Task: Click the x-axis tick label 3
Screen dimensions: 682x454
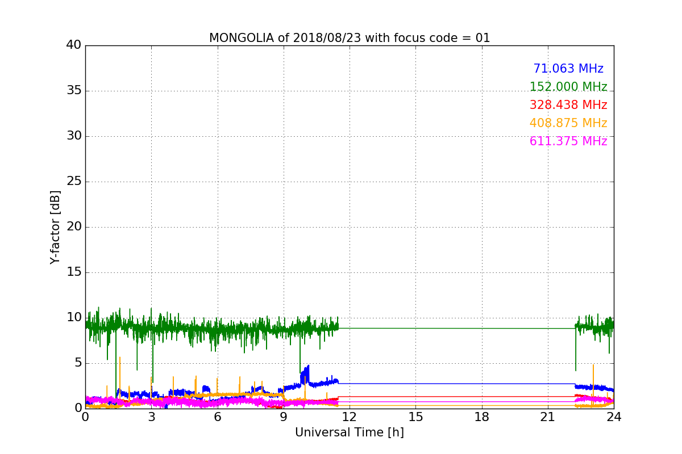Action: pos(151,417)
